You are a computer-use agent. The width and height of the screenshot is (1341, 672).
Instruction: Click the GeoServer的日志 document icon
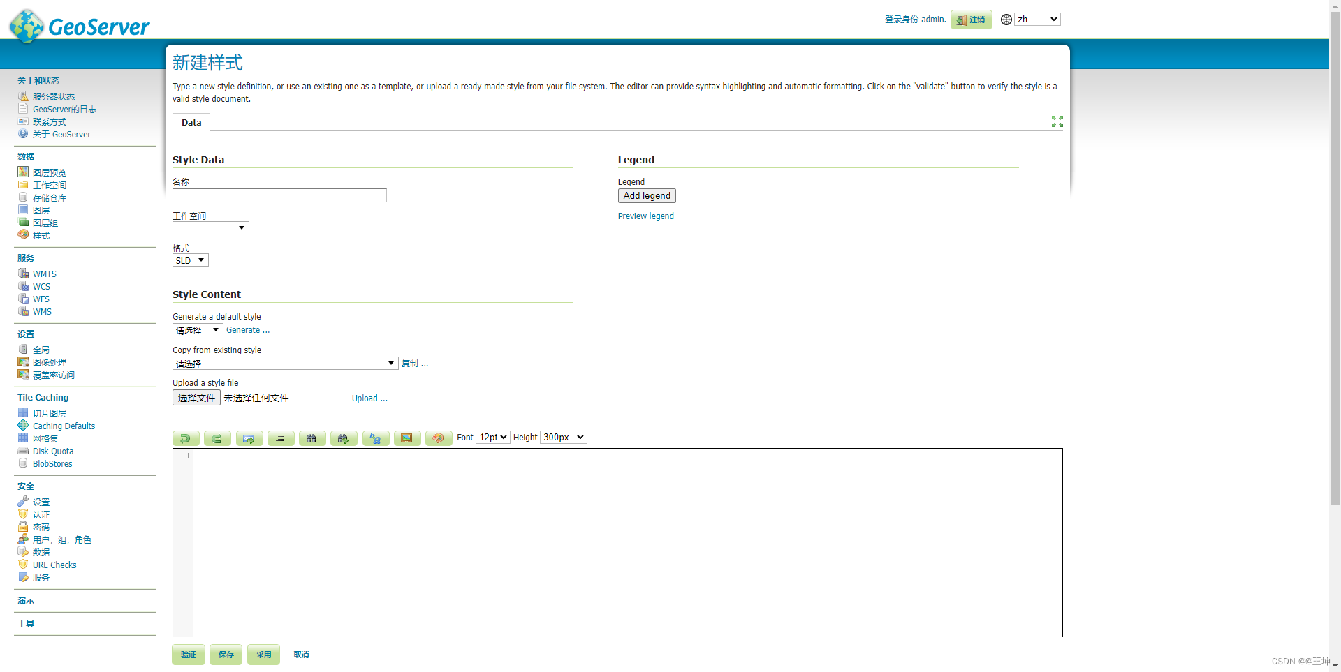(23, 109)
